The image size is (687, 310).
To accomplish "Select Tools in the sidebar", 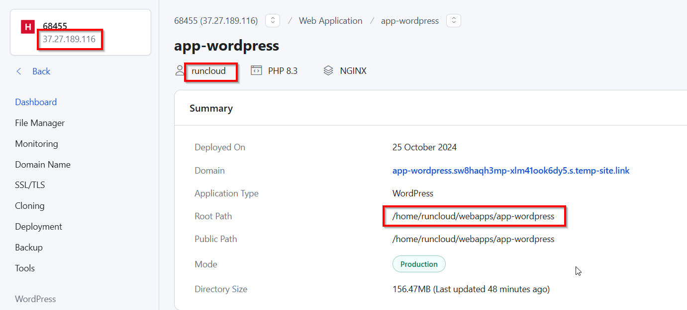I will coord(25,268).
